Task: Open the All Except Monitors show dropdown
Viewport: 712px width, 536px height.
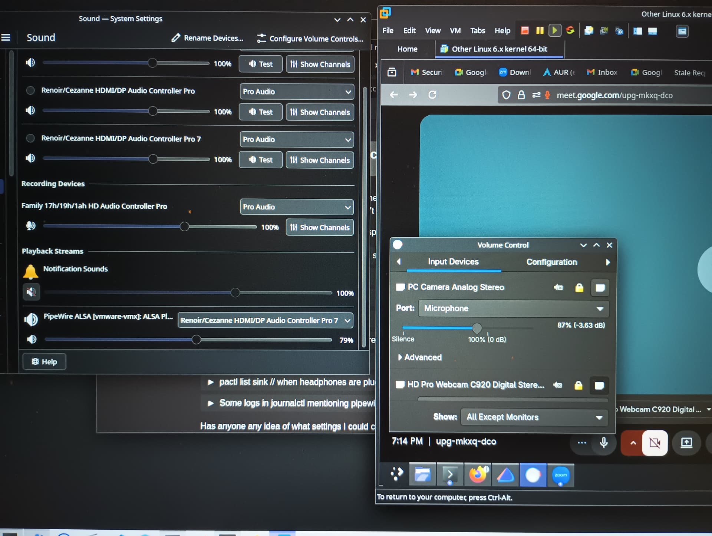Action: (x=534, y=417)
